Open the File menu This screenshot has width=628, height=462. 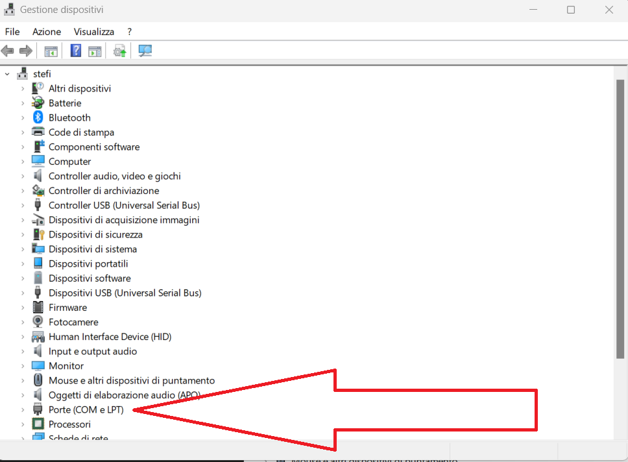pyautogui.click(x=12, y=31)
